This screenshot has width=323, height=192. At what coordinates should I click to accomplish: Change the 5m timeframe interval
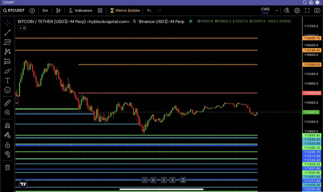click(x=45, y=10)
